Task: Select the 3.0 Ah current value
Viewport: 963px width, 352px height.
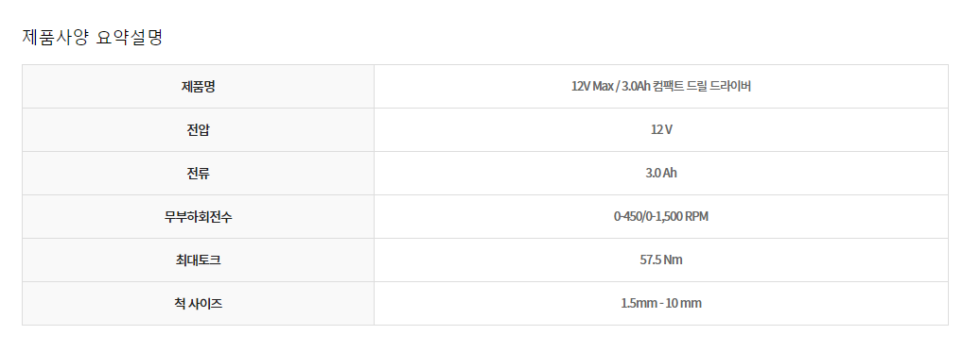Action: pyautogui.click(x=661, y=174)
